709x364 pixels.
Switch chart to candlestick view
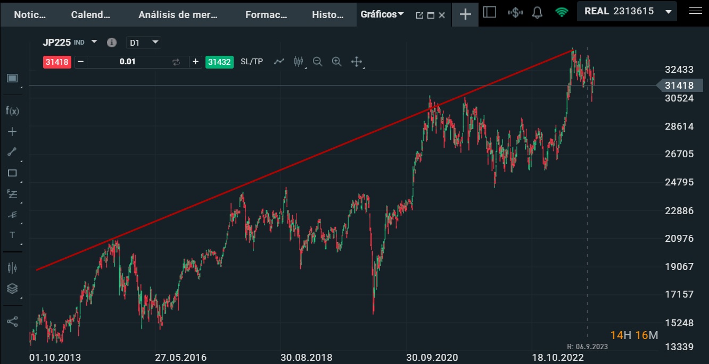[298, 62]
